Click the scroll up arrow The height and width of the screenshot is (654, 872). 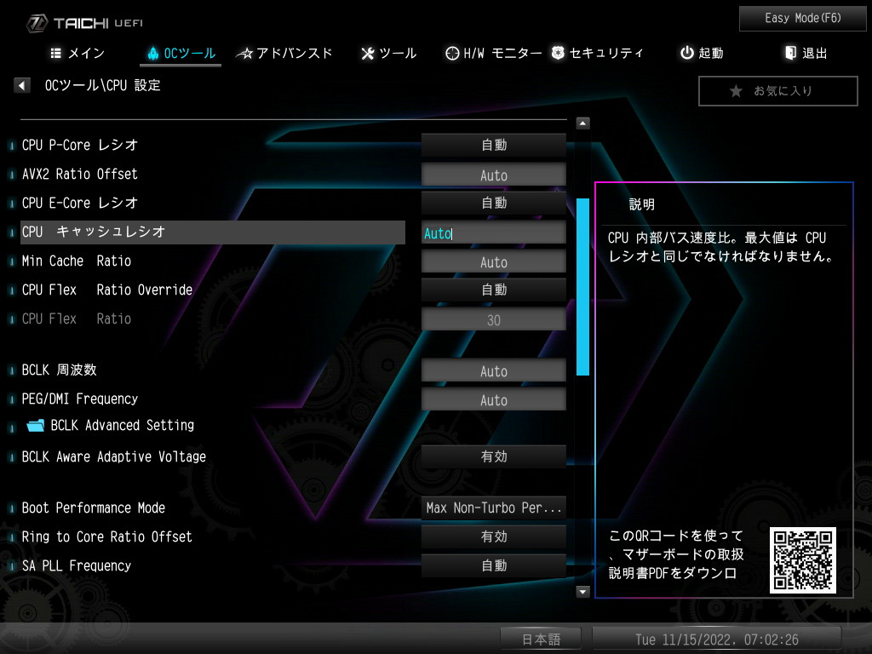pyautogui.click(x=582, y=123)
